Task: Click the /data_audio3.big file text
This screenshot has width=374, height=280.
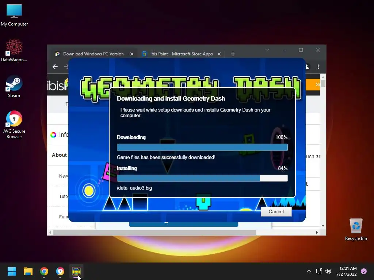Action: coord(134,188)
